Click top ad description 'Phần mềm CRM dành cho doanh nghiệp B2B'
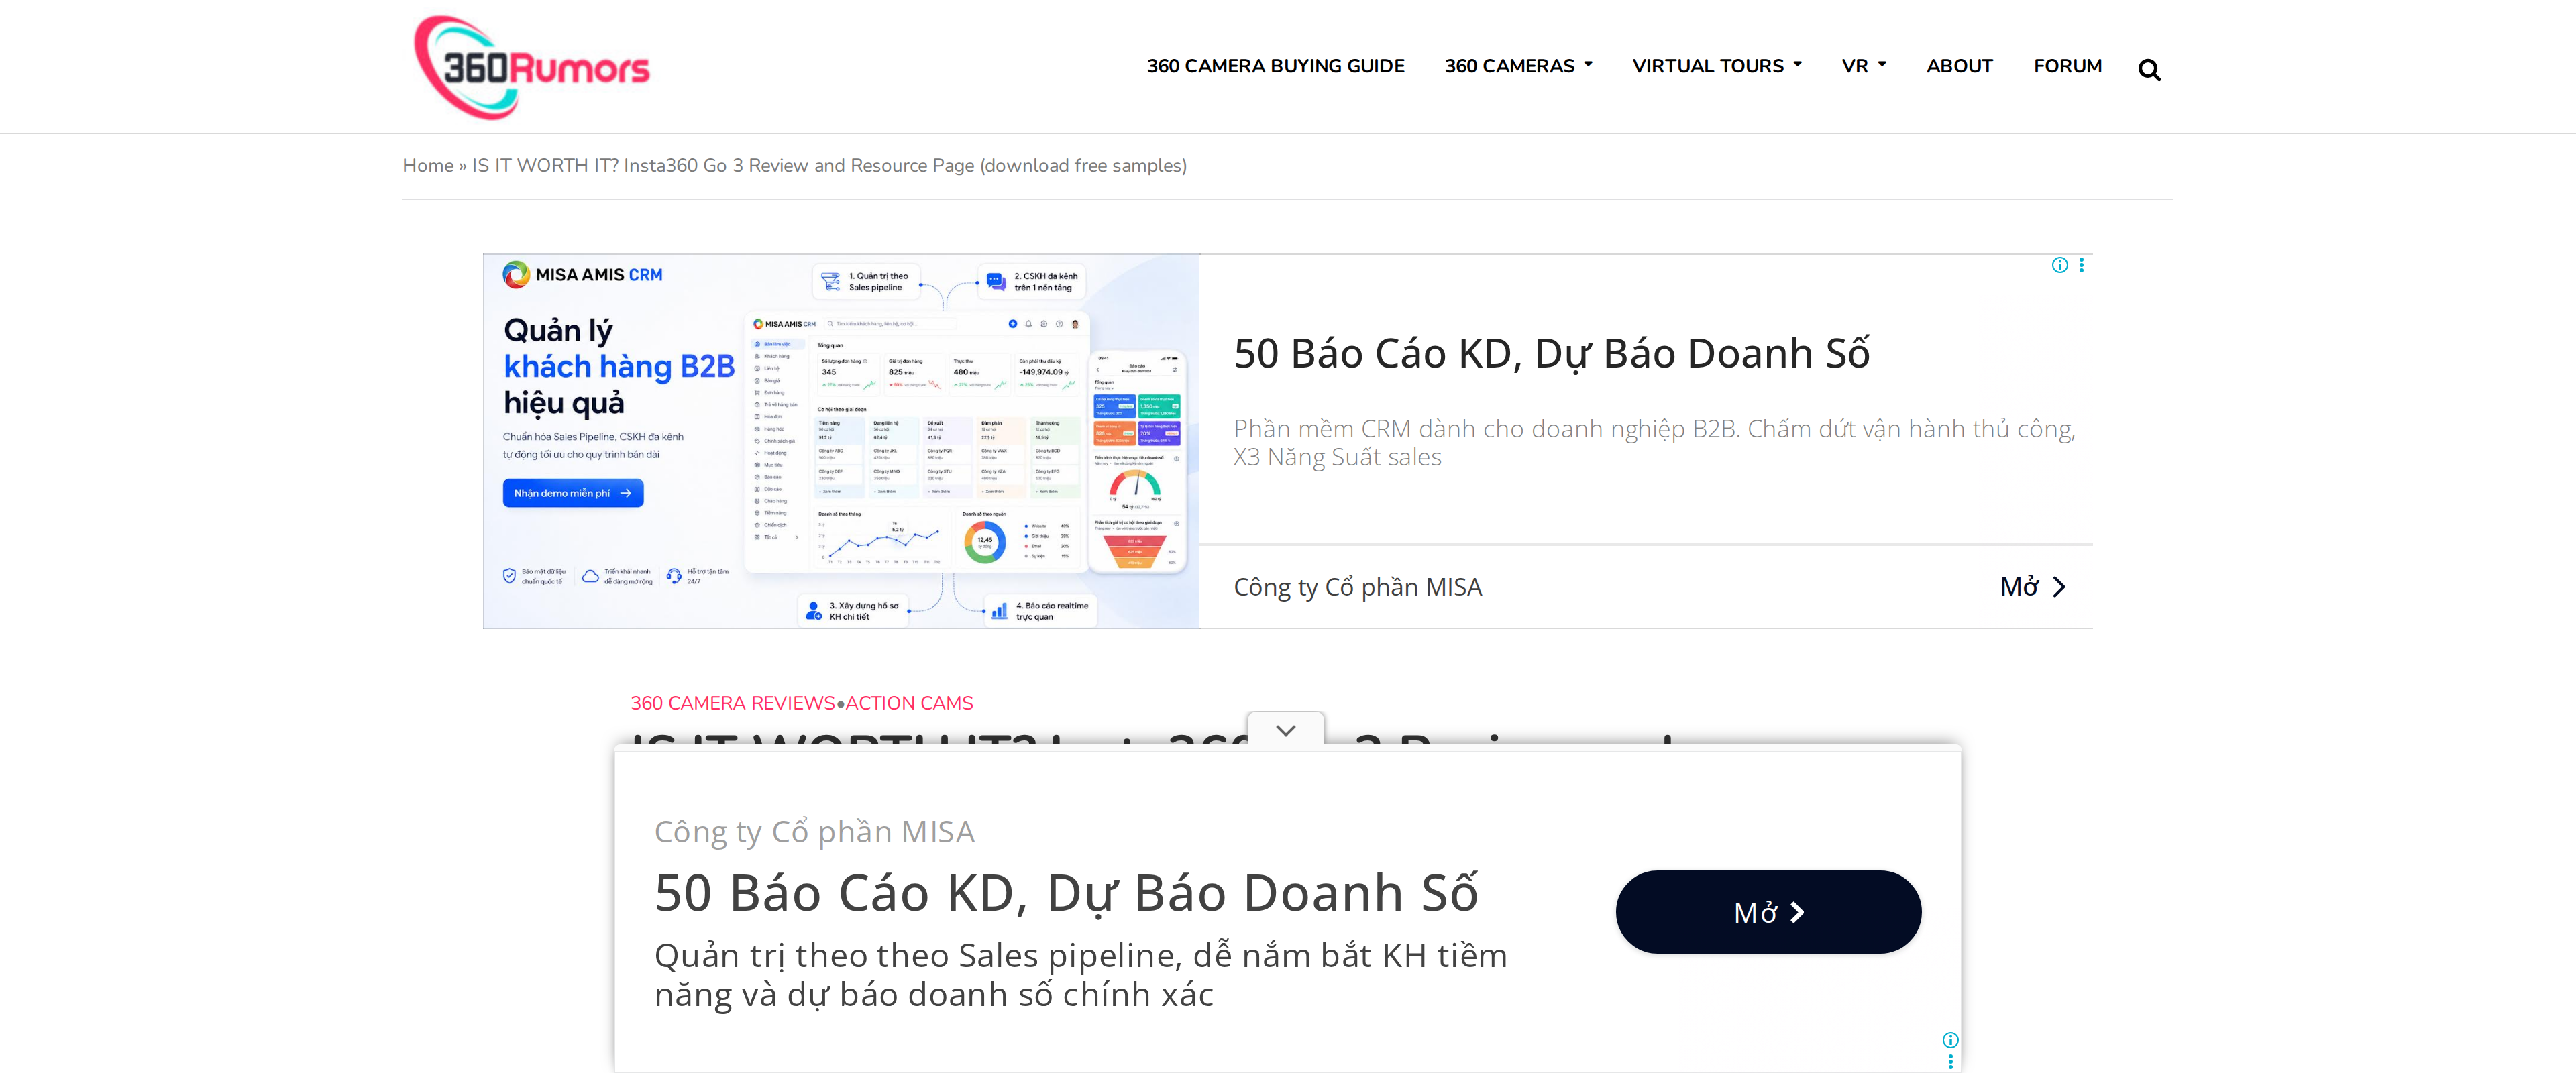This screenshot has width=2576, height=1073. [x=1654, y=443]
